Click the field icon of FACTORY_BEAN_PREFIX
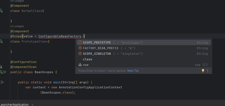 pyautogui.click(x=80, y=48)
